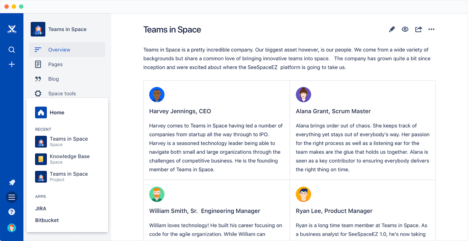The width and height of the screenshot is (468, 241).
Task: Open the help menu
Action: tap(12, 212)
